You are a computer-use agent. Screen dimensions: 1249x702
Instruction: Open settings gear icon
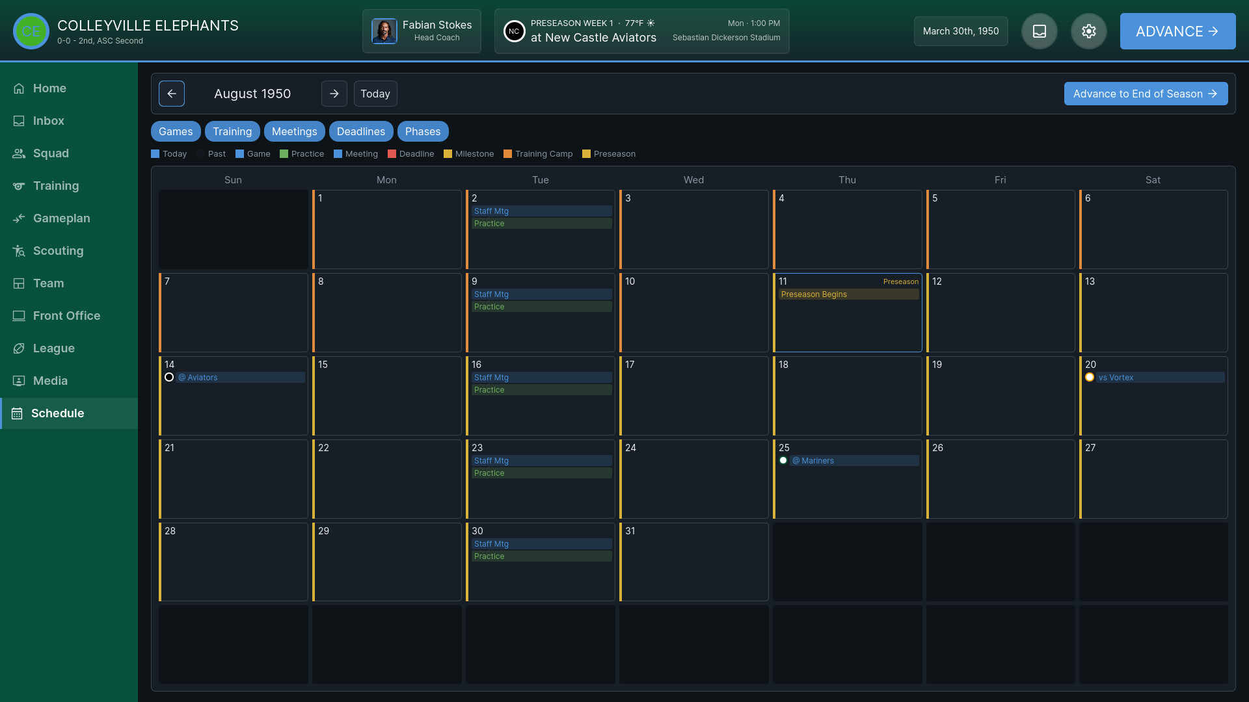[1089, 31]
